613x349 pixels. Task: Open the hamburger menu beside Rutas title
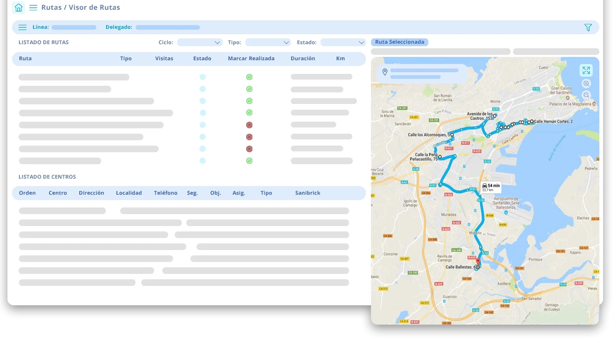[33, 7]
